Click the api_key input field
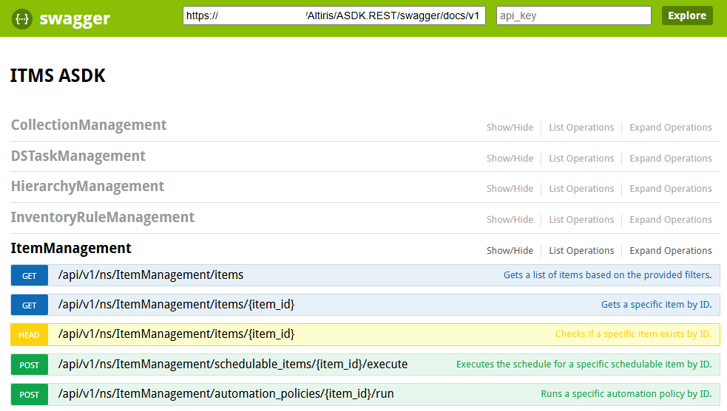This screenshot has width=727, height=411. pos(573,15)
